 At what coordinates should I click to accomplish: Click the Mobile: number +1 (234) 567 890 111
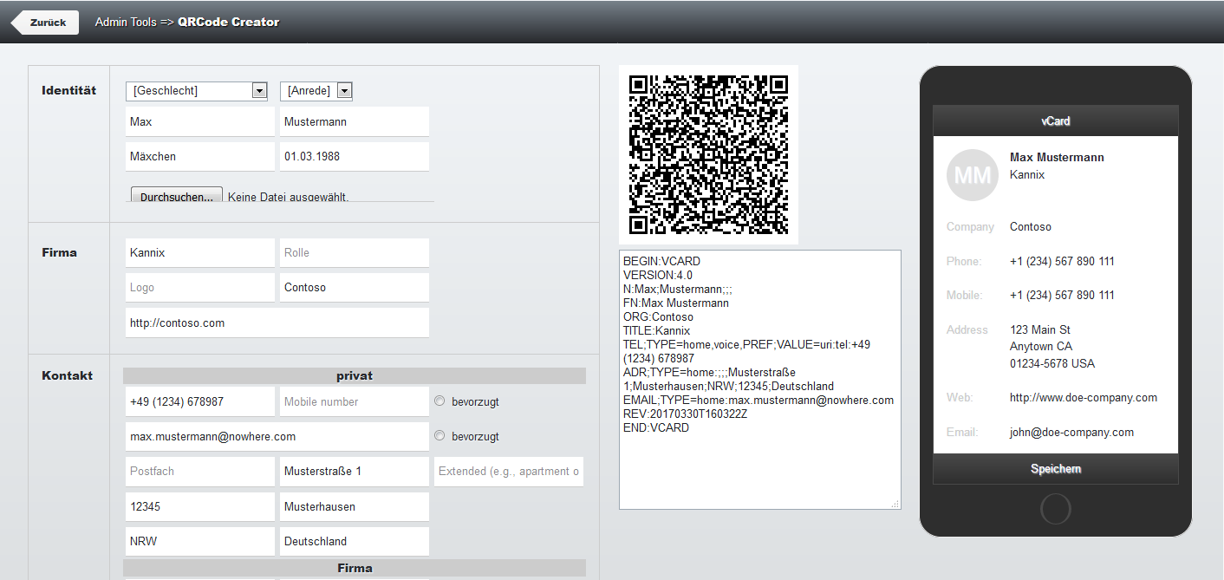click(1062, 296)
